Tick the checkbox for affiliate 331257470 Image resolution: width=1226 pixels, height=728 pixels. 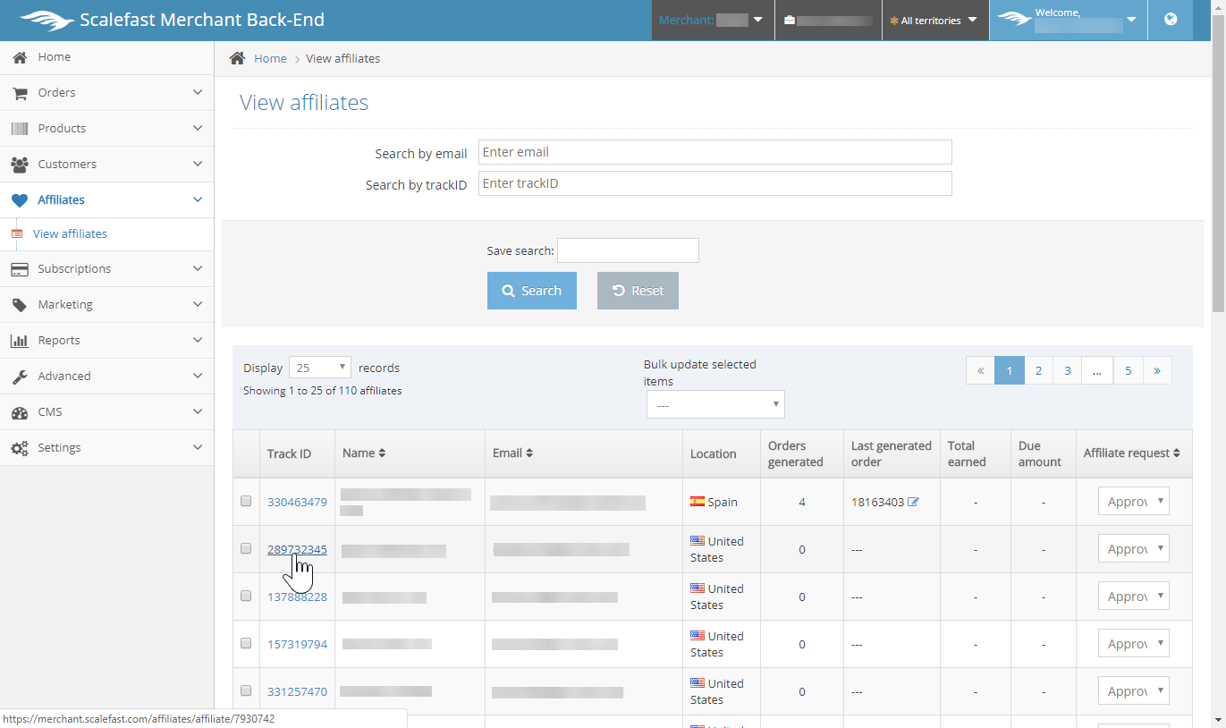coord(246,690)
